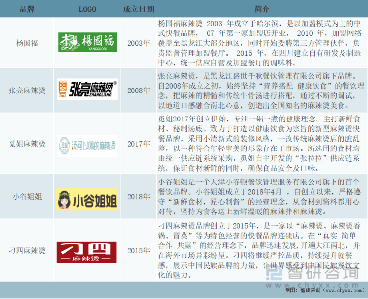Click the brand name cell 小谷姐姐
The width and height of the screenshot is (368, 299).
click(x=27, y=196)
